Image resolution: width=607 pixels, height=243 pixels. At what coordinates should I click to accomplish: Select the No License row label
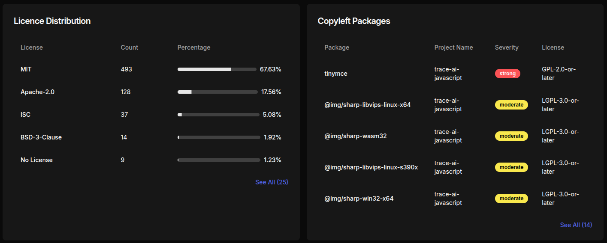(36, 160)
